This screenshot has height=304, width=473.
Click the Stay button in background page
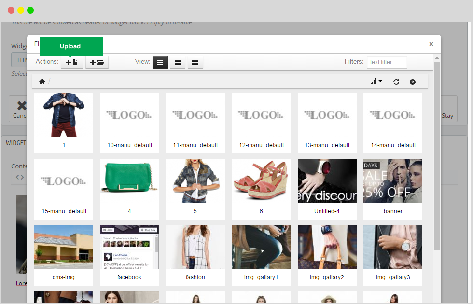[449, 109]
